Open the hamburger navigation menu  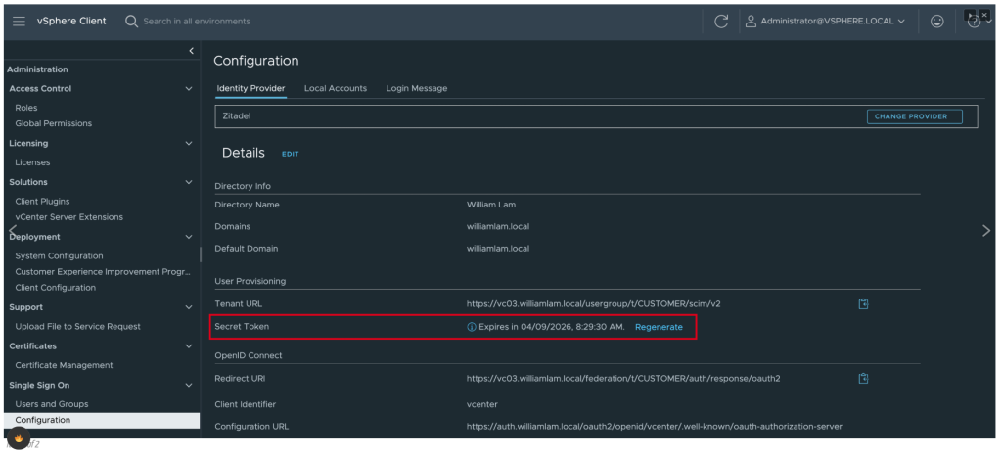click(20, 22)
